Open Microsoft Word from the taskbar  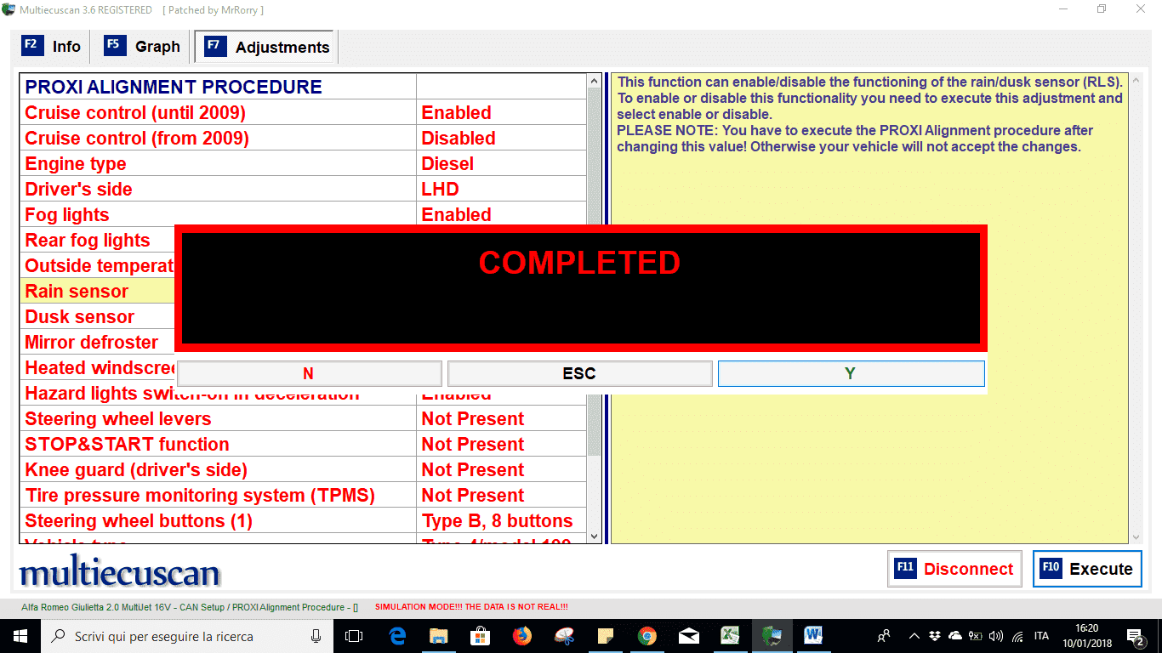click(813, 636)
